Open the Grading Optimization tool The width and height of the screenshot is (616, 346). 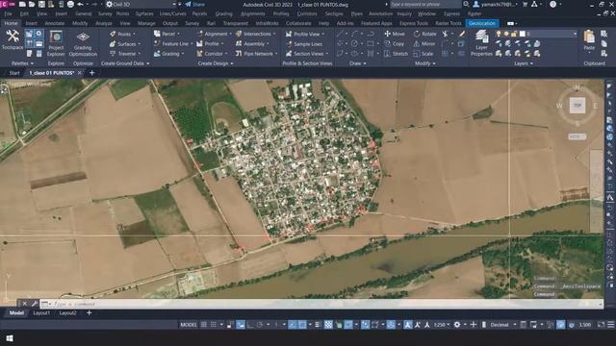[83, 43]
